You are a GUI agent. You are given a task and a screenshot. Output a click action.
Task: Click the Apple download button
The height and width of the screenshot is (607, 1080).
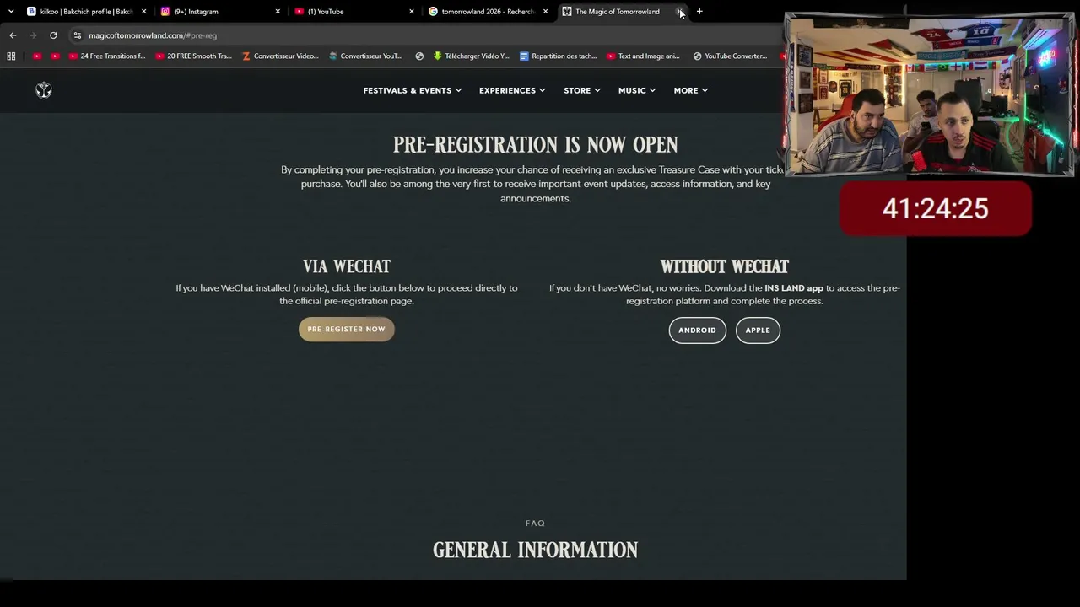758,330
